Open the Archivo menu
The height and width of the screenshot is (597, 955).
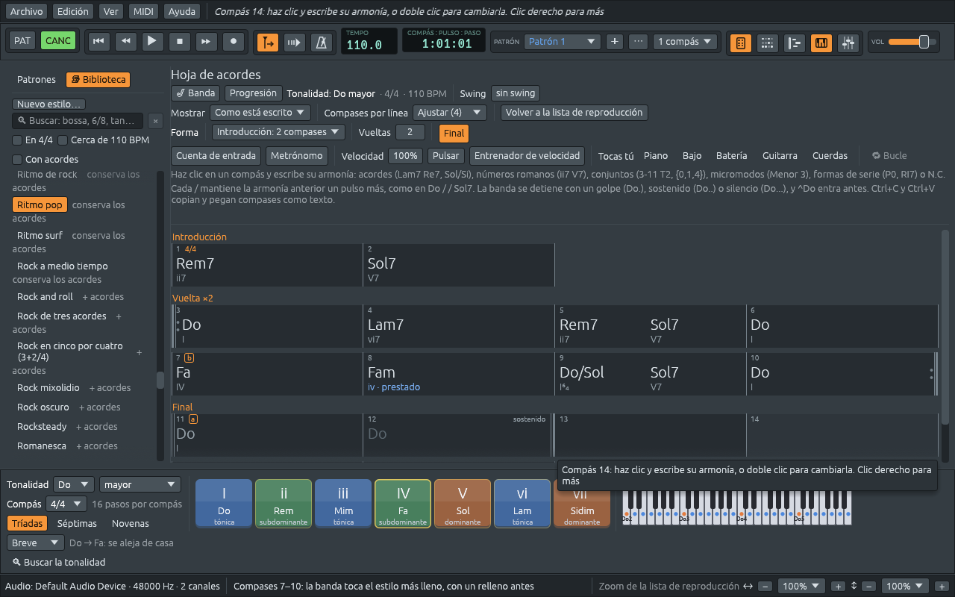pyautogui.click(x=27, y=12)
